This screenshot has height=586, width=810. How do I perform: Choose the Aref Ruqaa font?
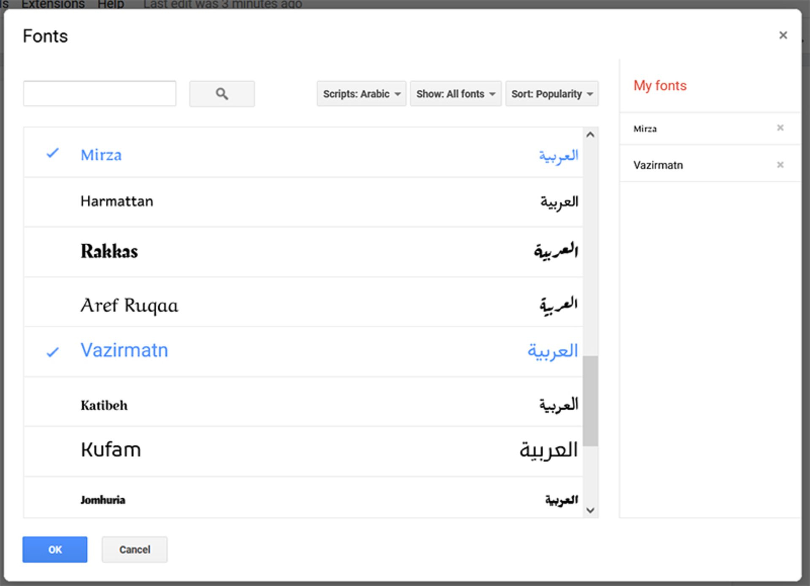[x=129, y=305]
